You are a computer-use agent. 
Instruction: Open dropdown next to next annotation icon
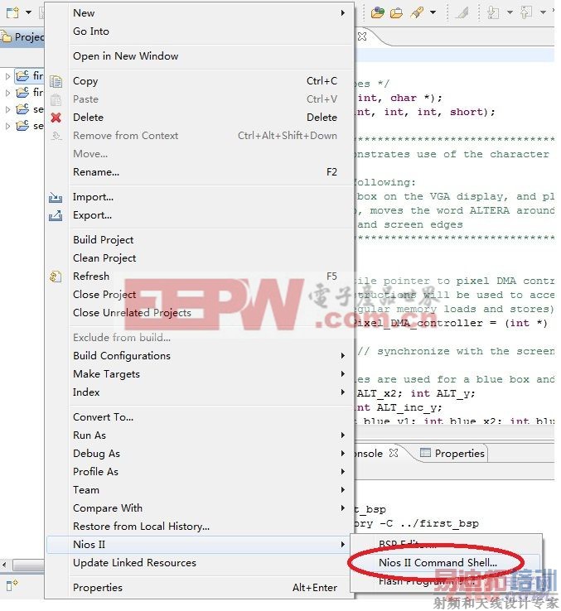[510, 13]
